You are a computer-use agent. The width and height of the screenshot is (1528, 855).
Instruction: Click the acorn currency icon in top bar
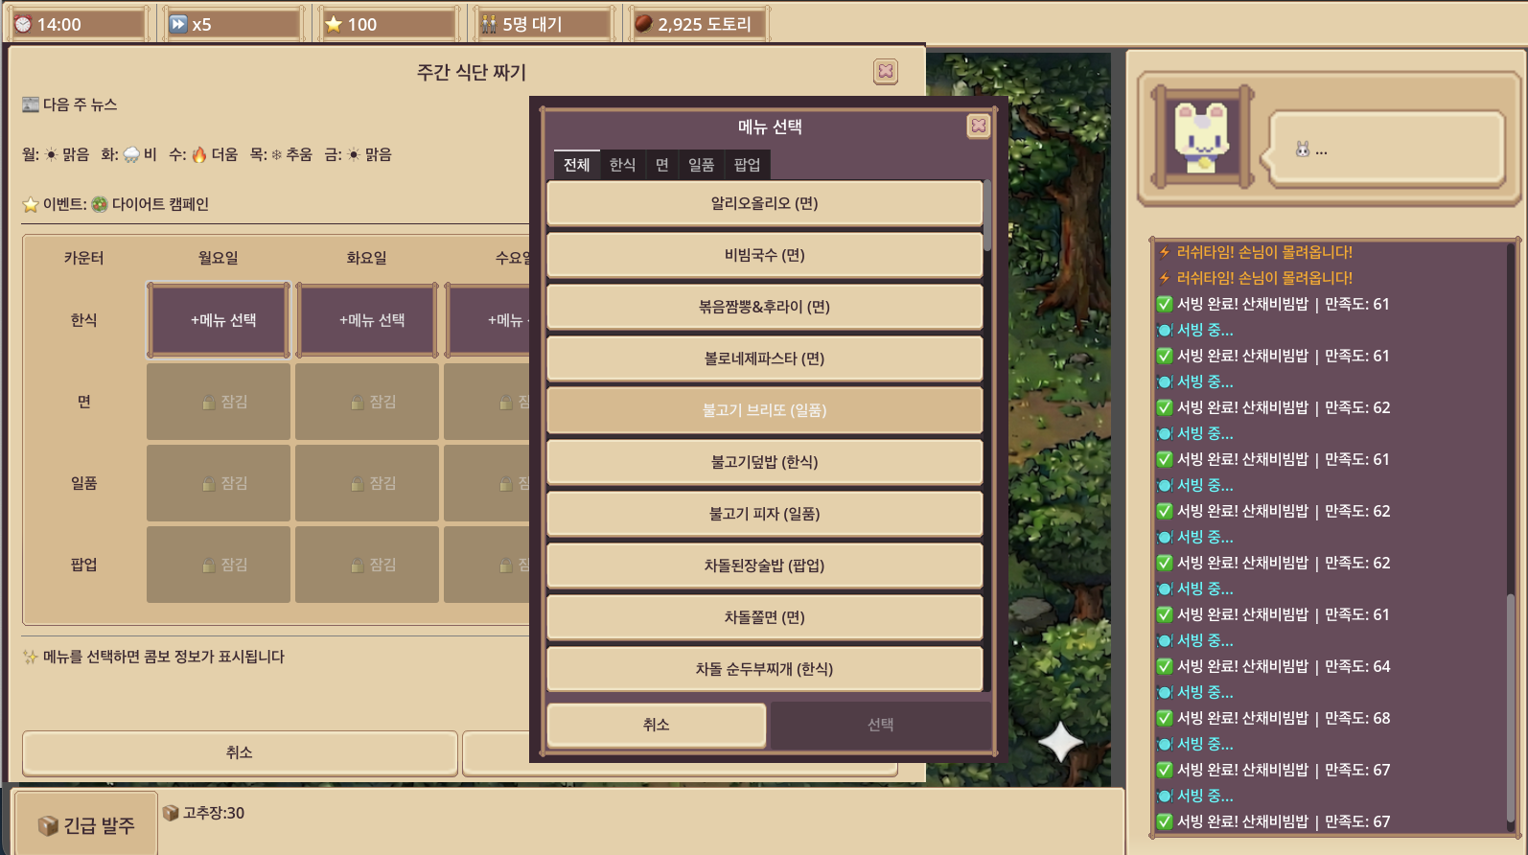(x=643, y=24)
